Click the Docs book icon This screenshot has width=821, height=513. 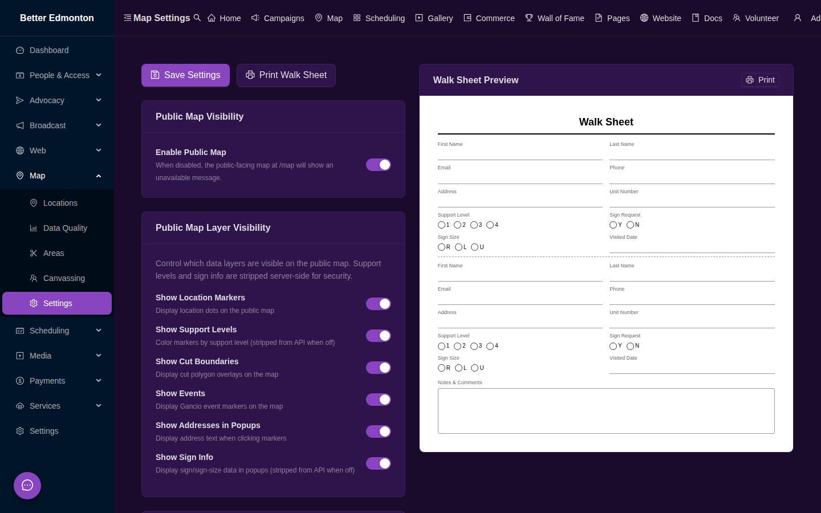coord(696,18)
